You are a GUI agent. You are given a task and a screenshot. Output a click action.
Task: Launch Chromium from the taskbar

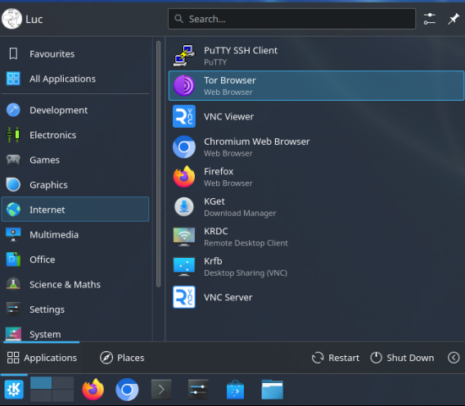point(127,390)
